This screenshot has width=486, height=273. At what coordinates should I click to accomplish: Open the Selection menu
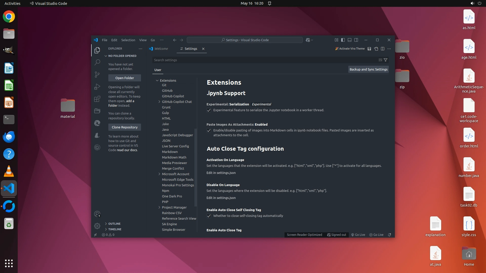[128, 40]
